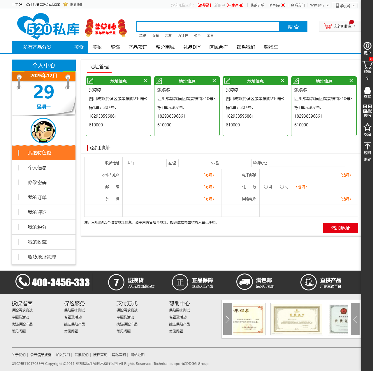Expand 我的购物车 cart panel
Viewport: 373px width, 371px height.
340,26
